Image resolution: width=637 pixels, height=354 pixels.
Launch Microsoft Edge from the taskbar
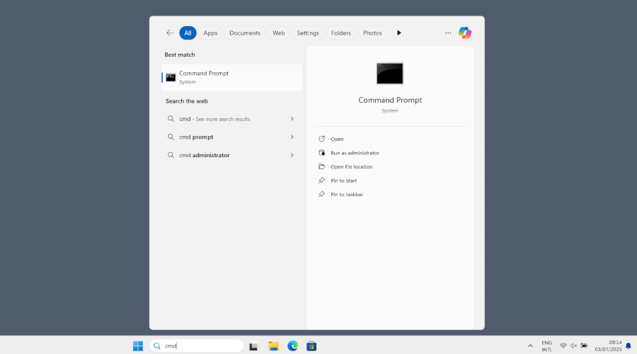[292, 346]
